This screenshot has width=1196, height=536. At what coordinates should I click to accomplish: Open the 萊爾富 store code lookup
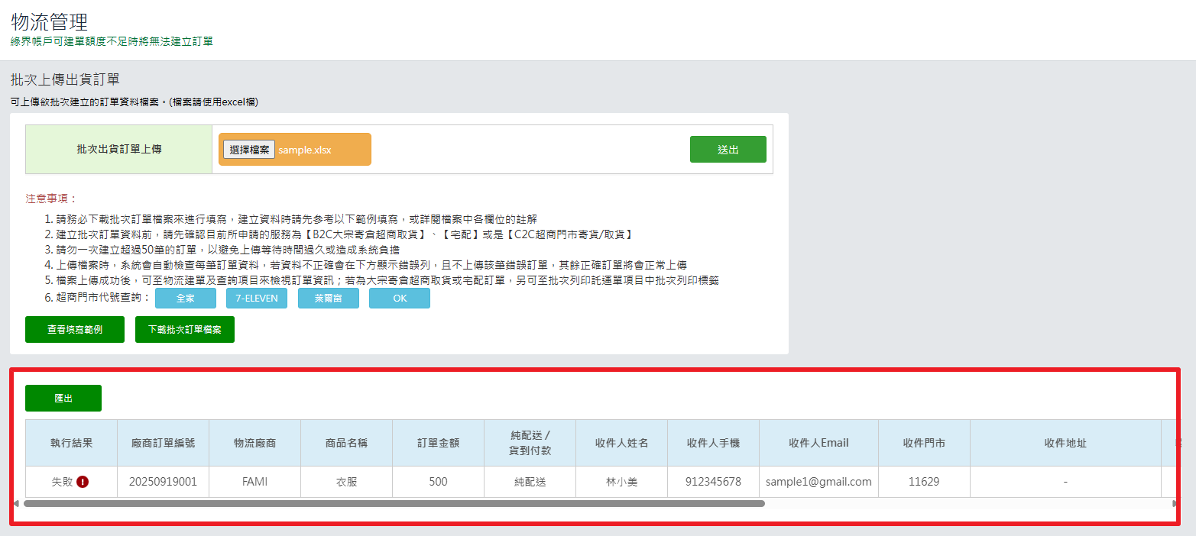(328, 299)
